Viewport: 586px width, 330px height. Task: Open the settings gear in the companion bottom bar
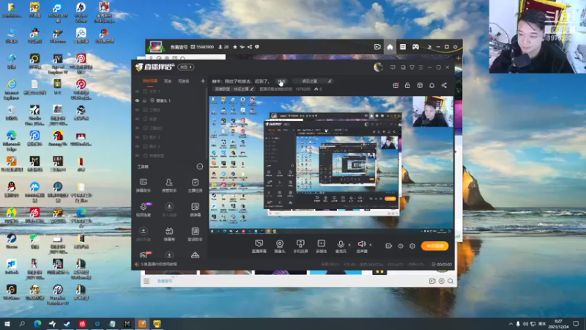(x=412, y=246)
